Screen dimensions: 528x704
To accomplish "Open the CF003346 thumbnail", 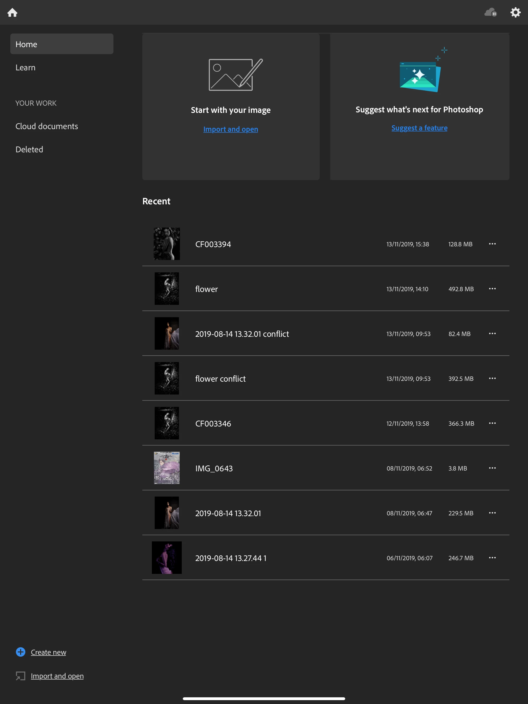I will pyautogui.click(x=167, y=423).
